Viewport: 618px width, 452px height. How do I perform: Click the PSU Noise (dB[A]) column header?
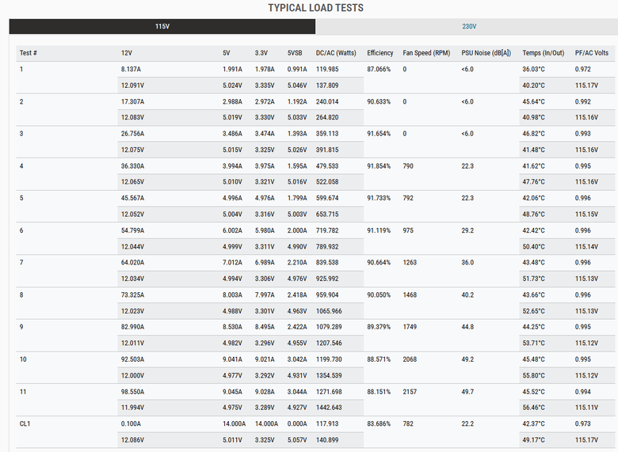click(x=486, y=53)
